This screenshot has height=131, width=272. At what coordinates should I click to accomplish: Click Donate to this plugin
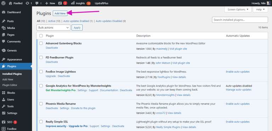click(x=83, y=108)
